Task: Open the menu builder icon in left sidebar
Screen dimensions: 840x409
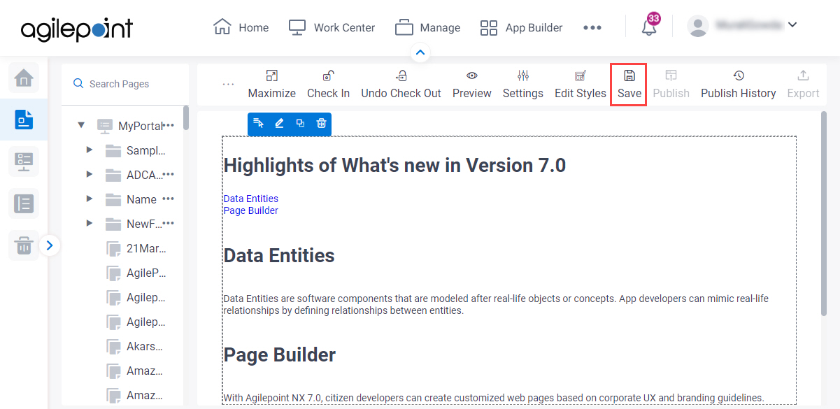Action: coord(24,162)
